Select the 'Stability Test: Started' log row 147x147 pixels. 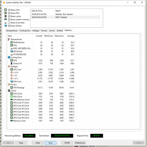click(x=65, y=14)
